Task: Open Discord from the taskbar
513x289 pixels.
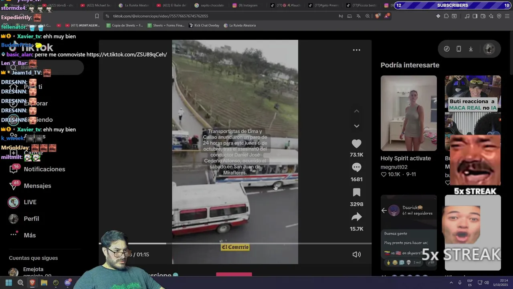Action: 68,283
